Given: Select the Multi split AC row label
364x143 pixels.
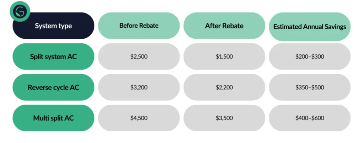Looking at the screenshot, I should [x=53, y=118].
